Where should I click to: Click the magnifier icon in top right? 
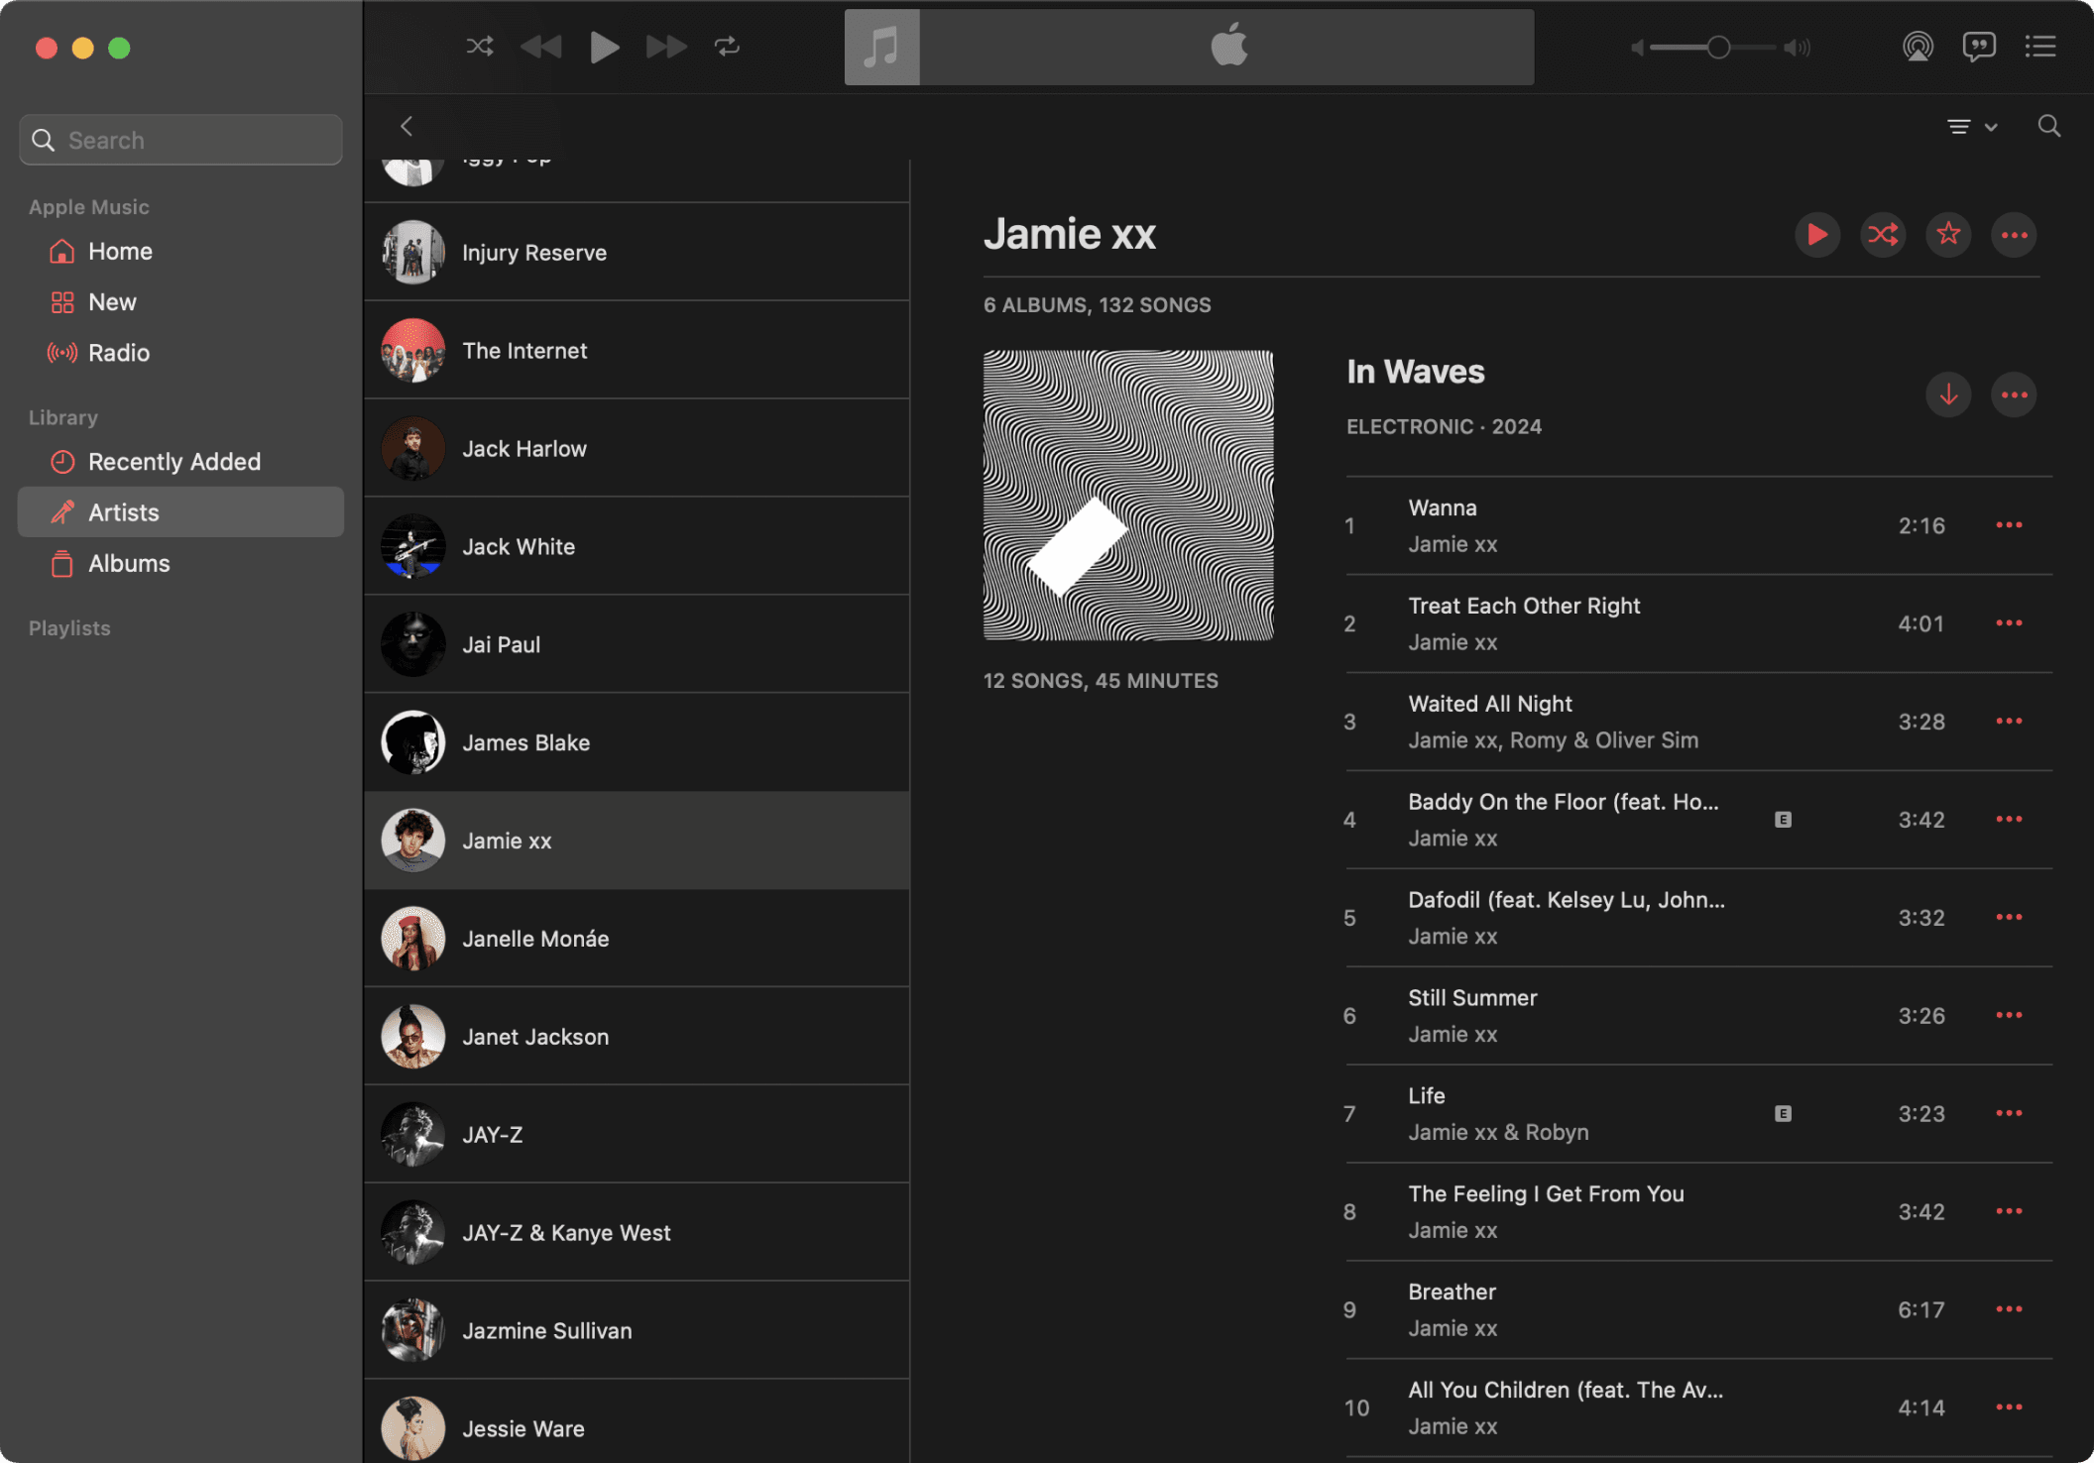click(2048, 127)
